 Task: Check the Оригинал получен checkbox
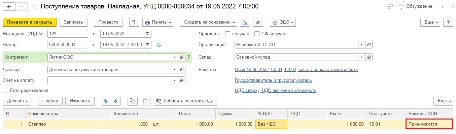point(227,34)
